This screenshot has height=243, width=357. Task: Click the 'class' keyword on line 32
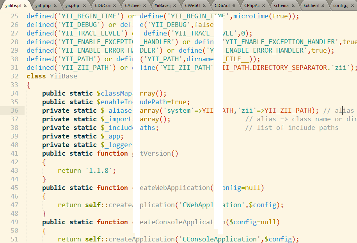click(36, 76)
